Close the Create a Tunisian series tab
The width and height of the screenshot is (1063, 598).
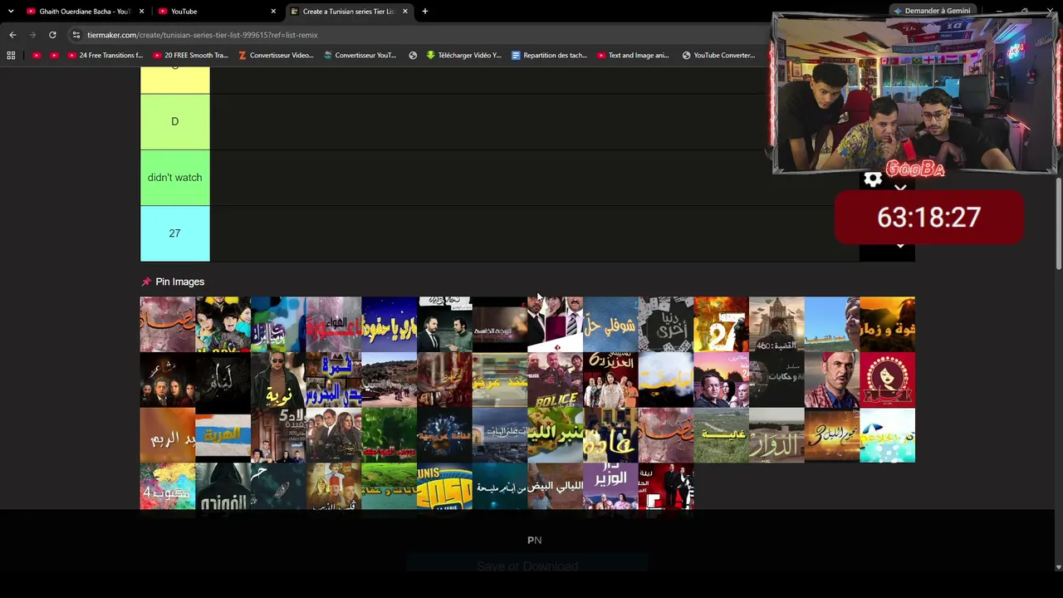click(405, 12)
